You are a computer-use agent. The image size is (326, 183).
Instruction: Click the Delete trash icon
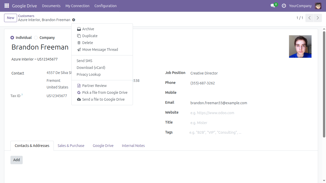click(79, 43)
